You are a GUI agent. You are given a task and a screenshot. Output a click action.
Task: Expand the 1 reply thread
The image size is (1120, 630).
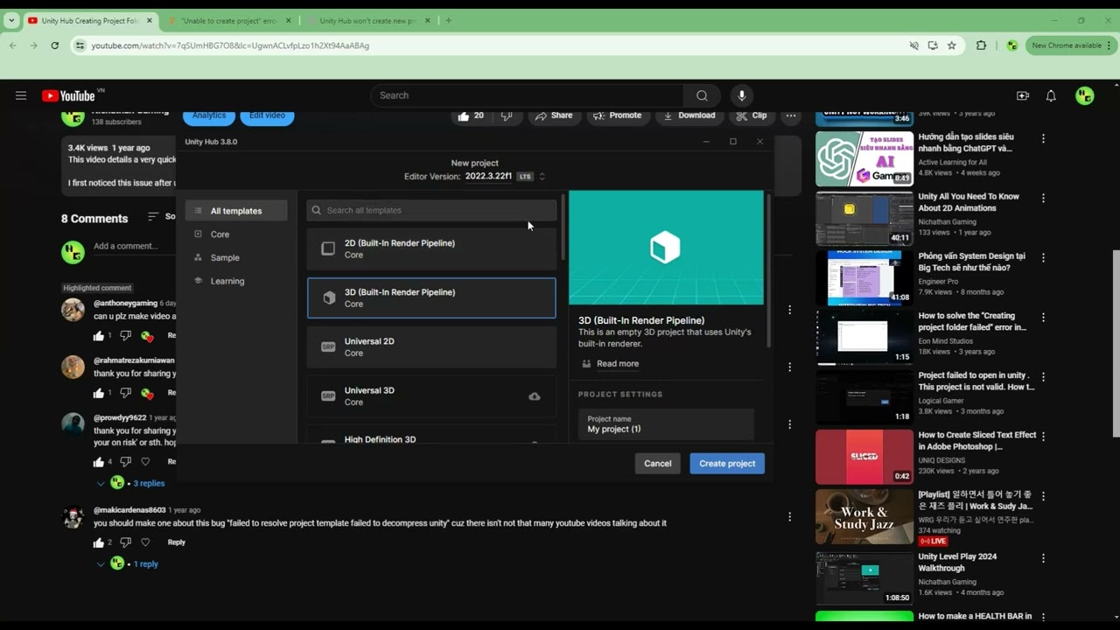(x=129, y=564)
